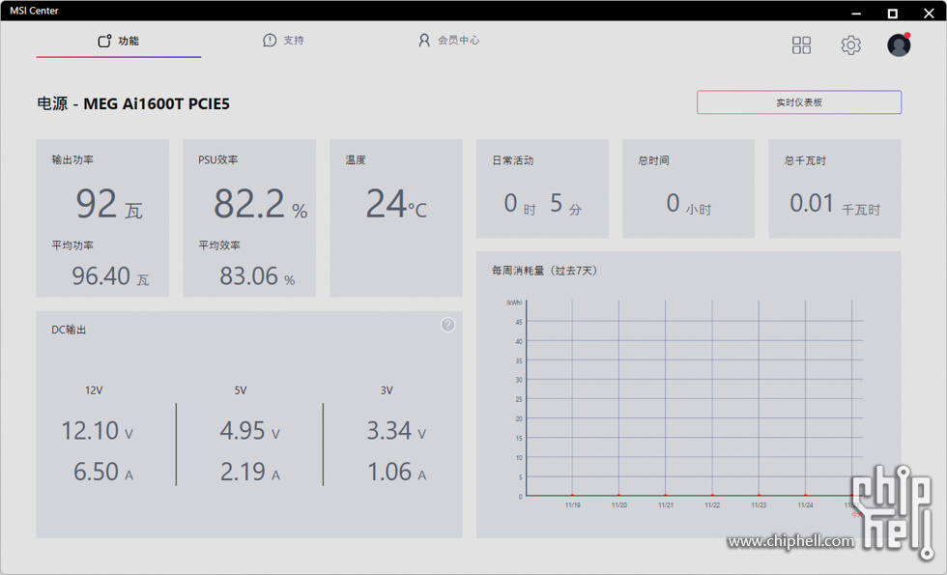Image resolution: width=947 pixels, height=575 pixels.
Task: Click the 总时间 total time card
Action: pos(688,188)
